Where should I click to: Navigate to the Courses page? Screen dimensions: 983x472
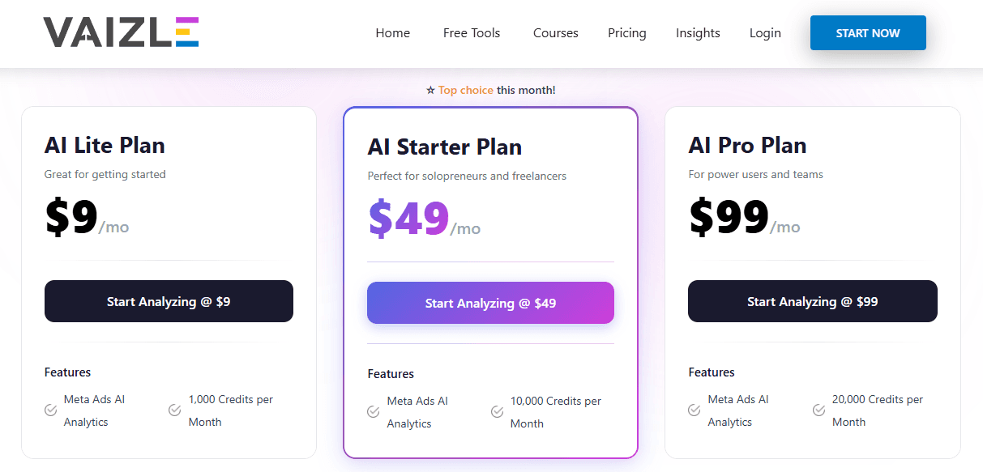pos(555,32)
